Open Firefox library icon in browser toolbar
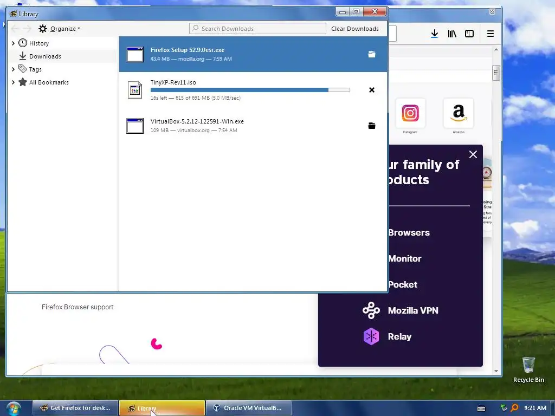Image resolution: width=555 pixels, height=416 pixels. (452, 34)
